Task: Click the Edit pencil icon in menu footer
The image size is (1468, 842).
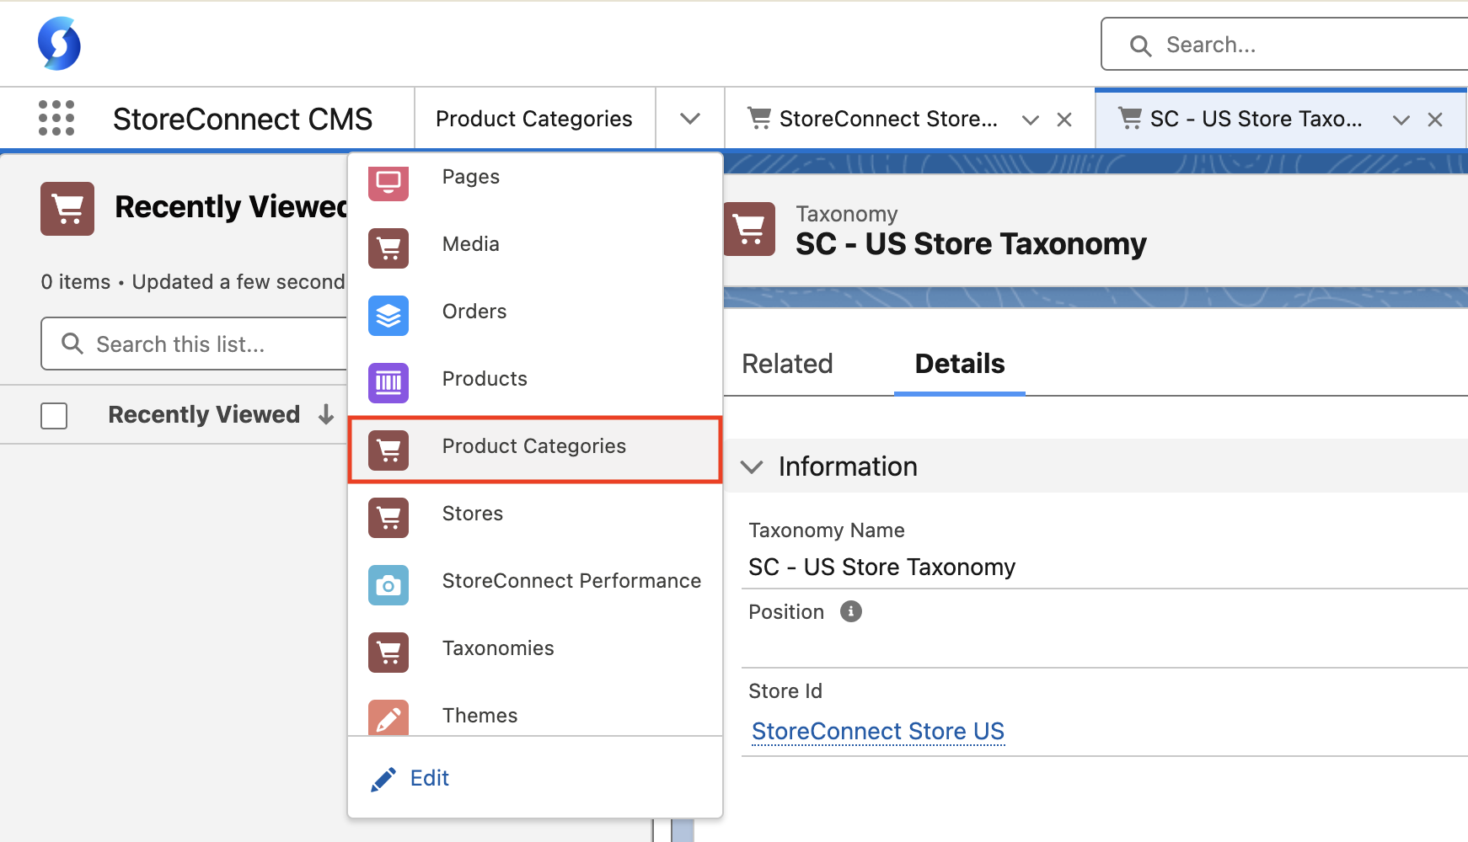Action: pyautogui.click(x=383, y=780)
